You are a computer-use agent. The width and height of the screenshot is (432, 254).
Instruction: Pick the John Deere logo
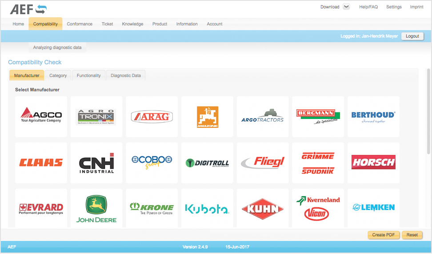click(x=96, y=209)
